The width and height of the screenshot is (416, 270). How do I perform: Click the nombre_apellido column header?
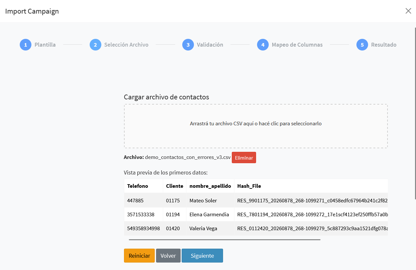(210, 186)
